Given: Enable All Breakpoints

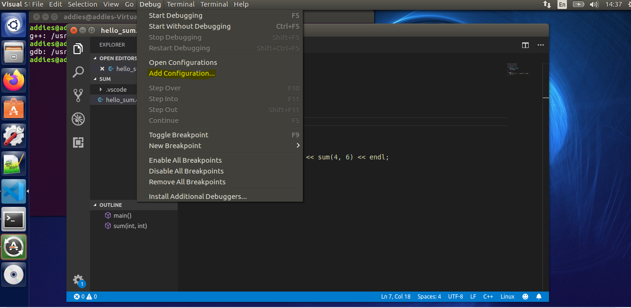Looking at the screenshot, I should pos(186,160).
